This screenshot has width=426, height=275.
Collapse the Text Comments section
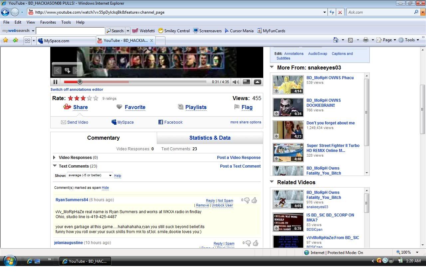pyautogui.click(x=55, y=166)
